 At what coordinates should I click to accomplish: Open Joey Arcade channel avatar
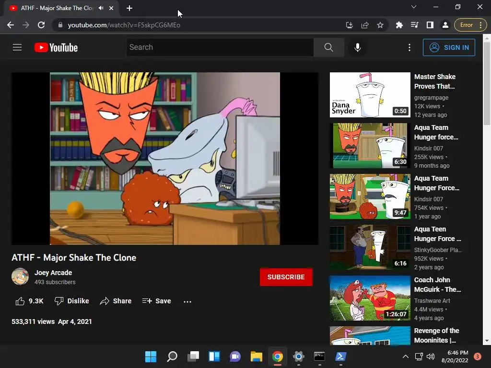tap(20, 276)
